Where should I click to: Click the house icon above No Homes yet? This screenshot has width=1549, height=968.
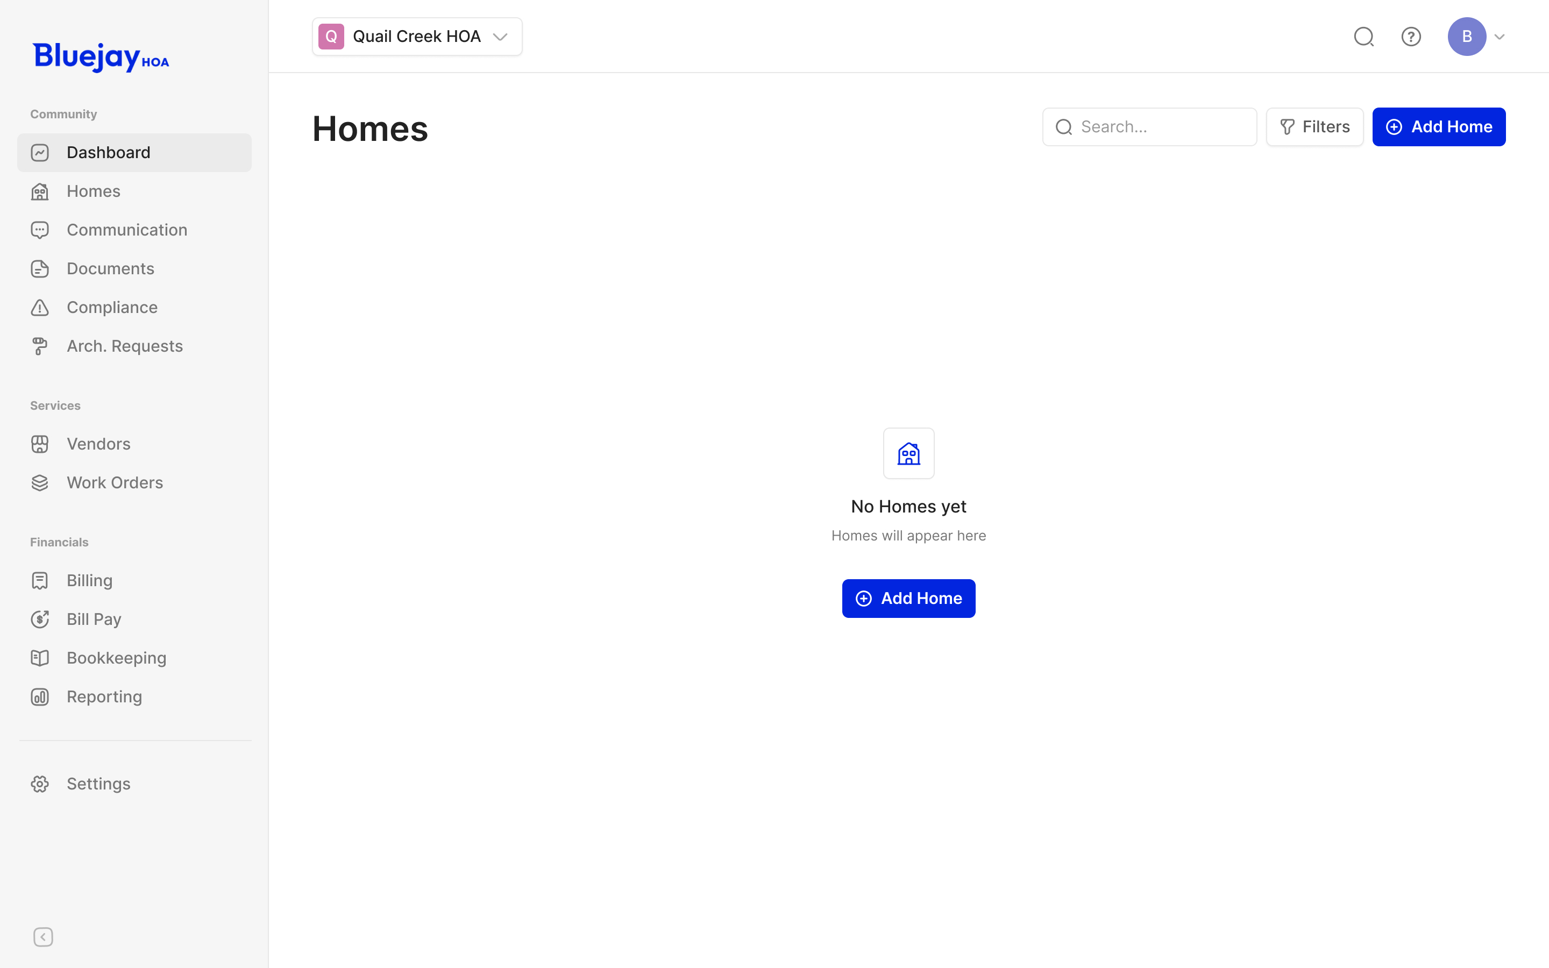(x=908, y=453)
